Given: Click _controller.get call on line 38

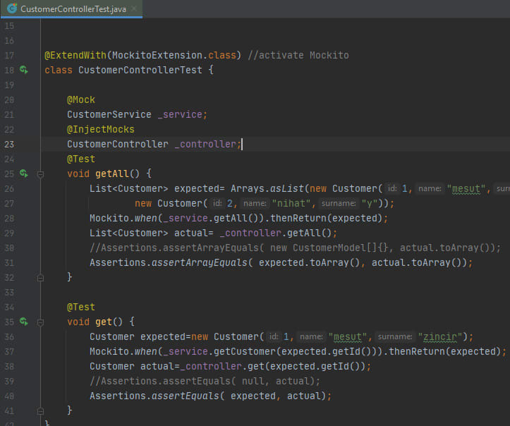Looking at the screenshot, I should (223, 367).
